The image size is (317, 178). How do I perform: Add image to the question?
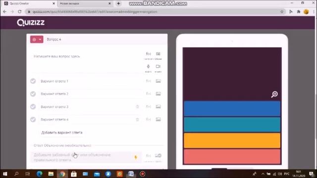point(158,54)
